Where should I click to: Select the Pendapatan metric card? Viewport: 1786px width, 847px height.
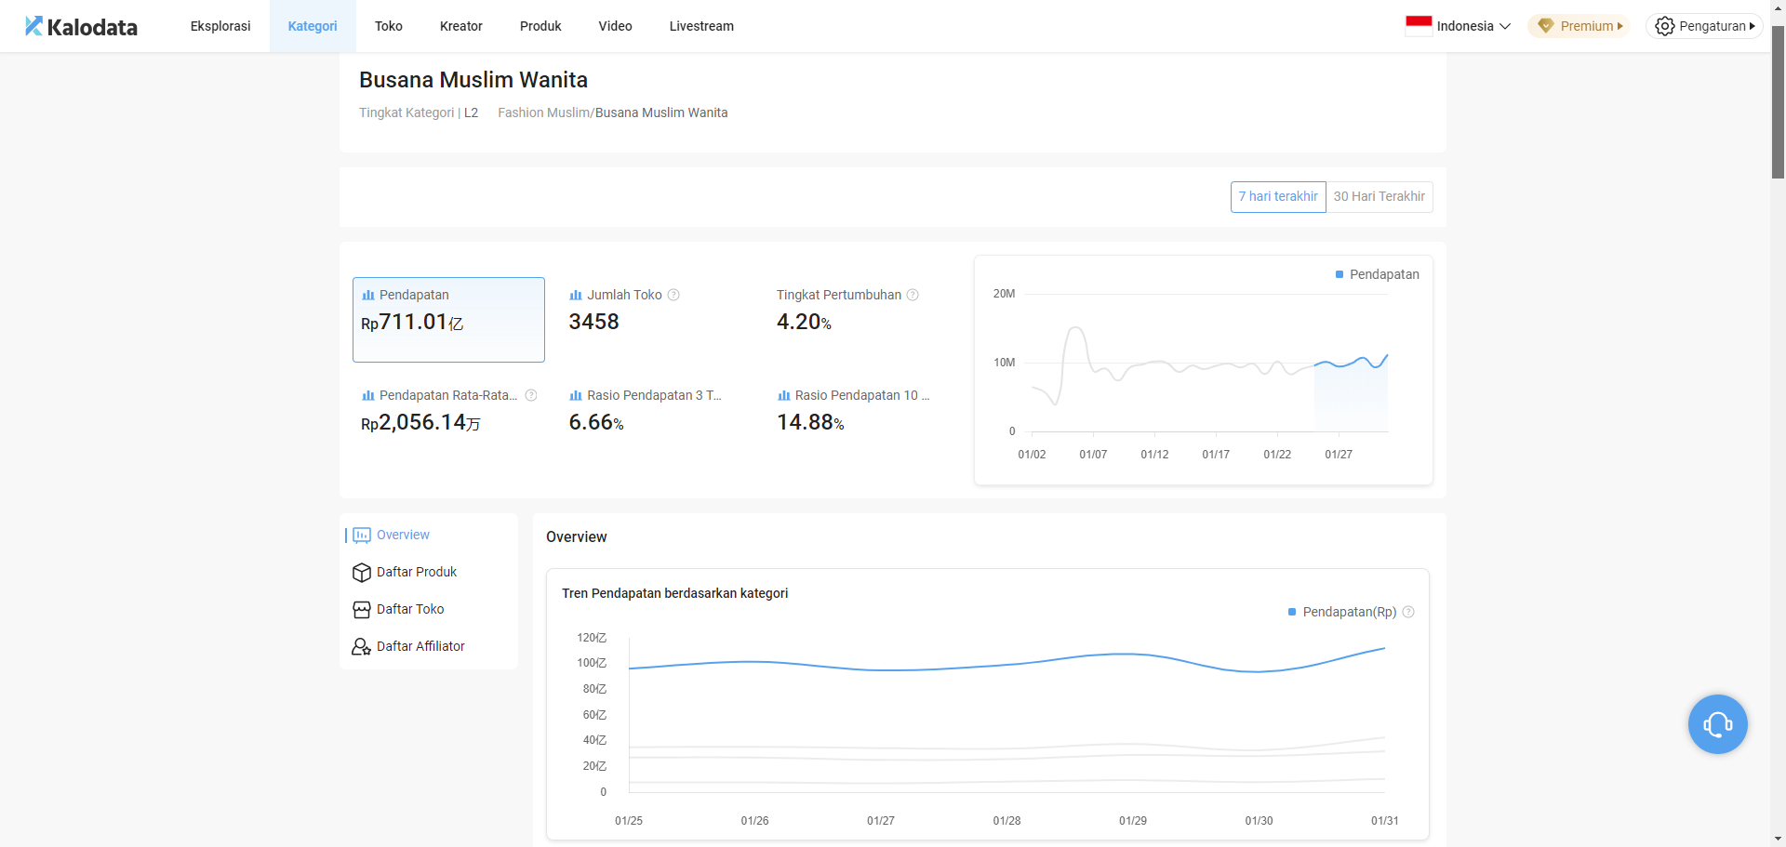point(448,320)
